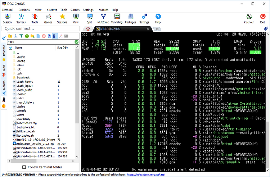Click the file list scroll-down arrow

(x=77, y=157)
